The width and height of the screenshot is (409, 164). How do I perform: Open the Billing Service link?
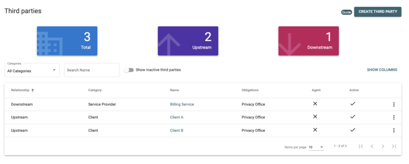(x=182, y=105)
